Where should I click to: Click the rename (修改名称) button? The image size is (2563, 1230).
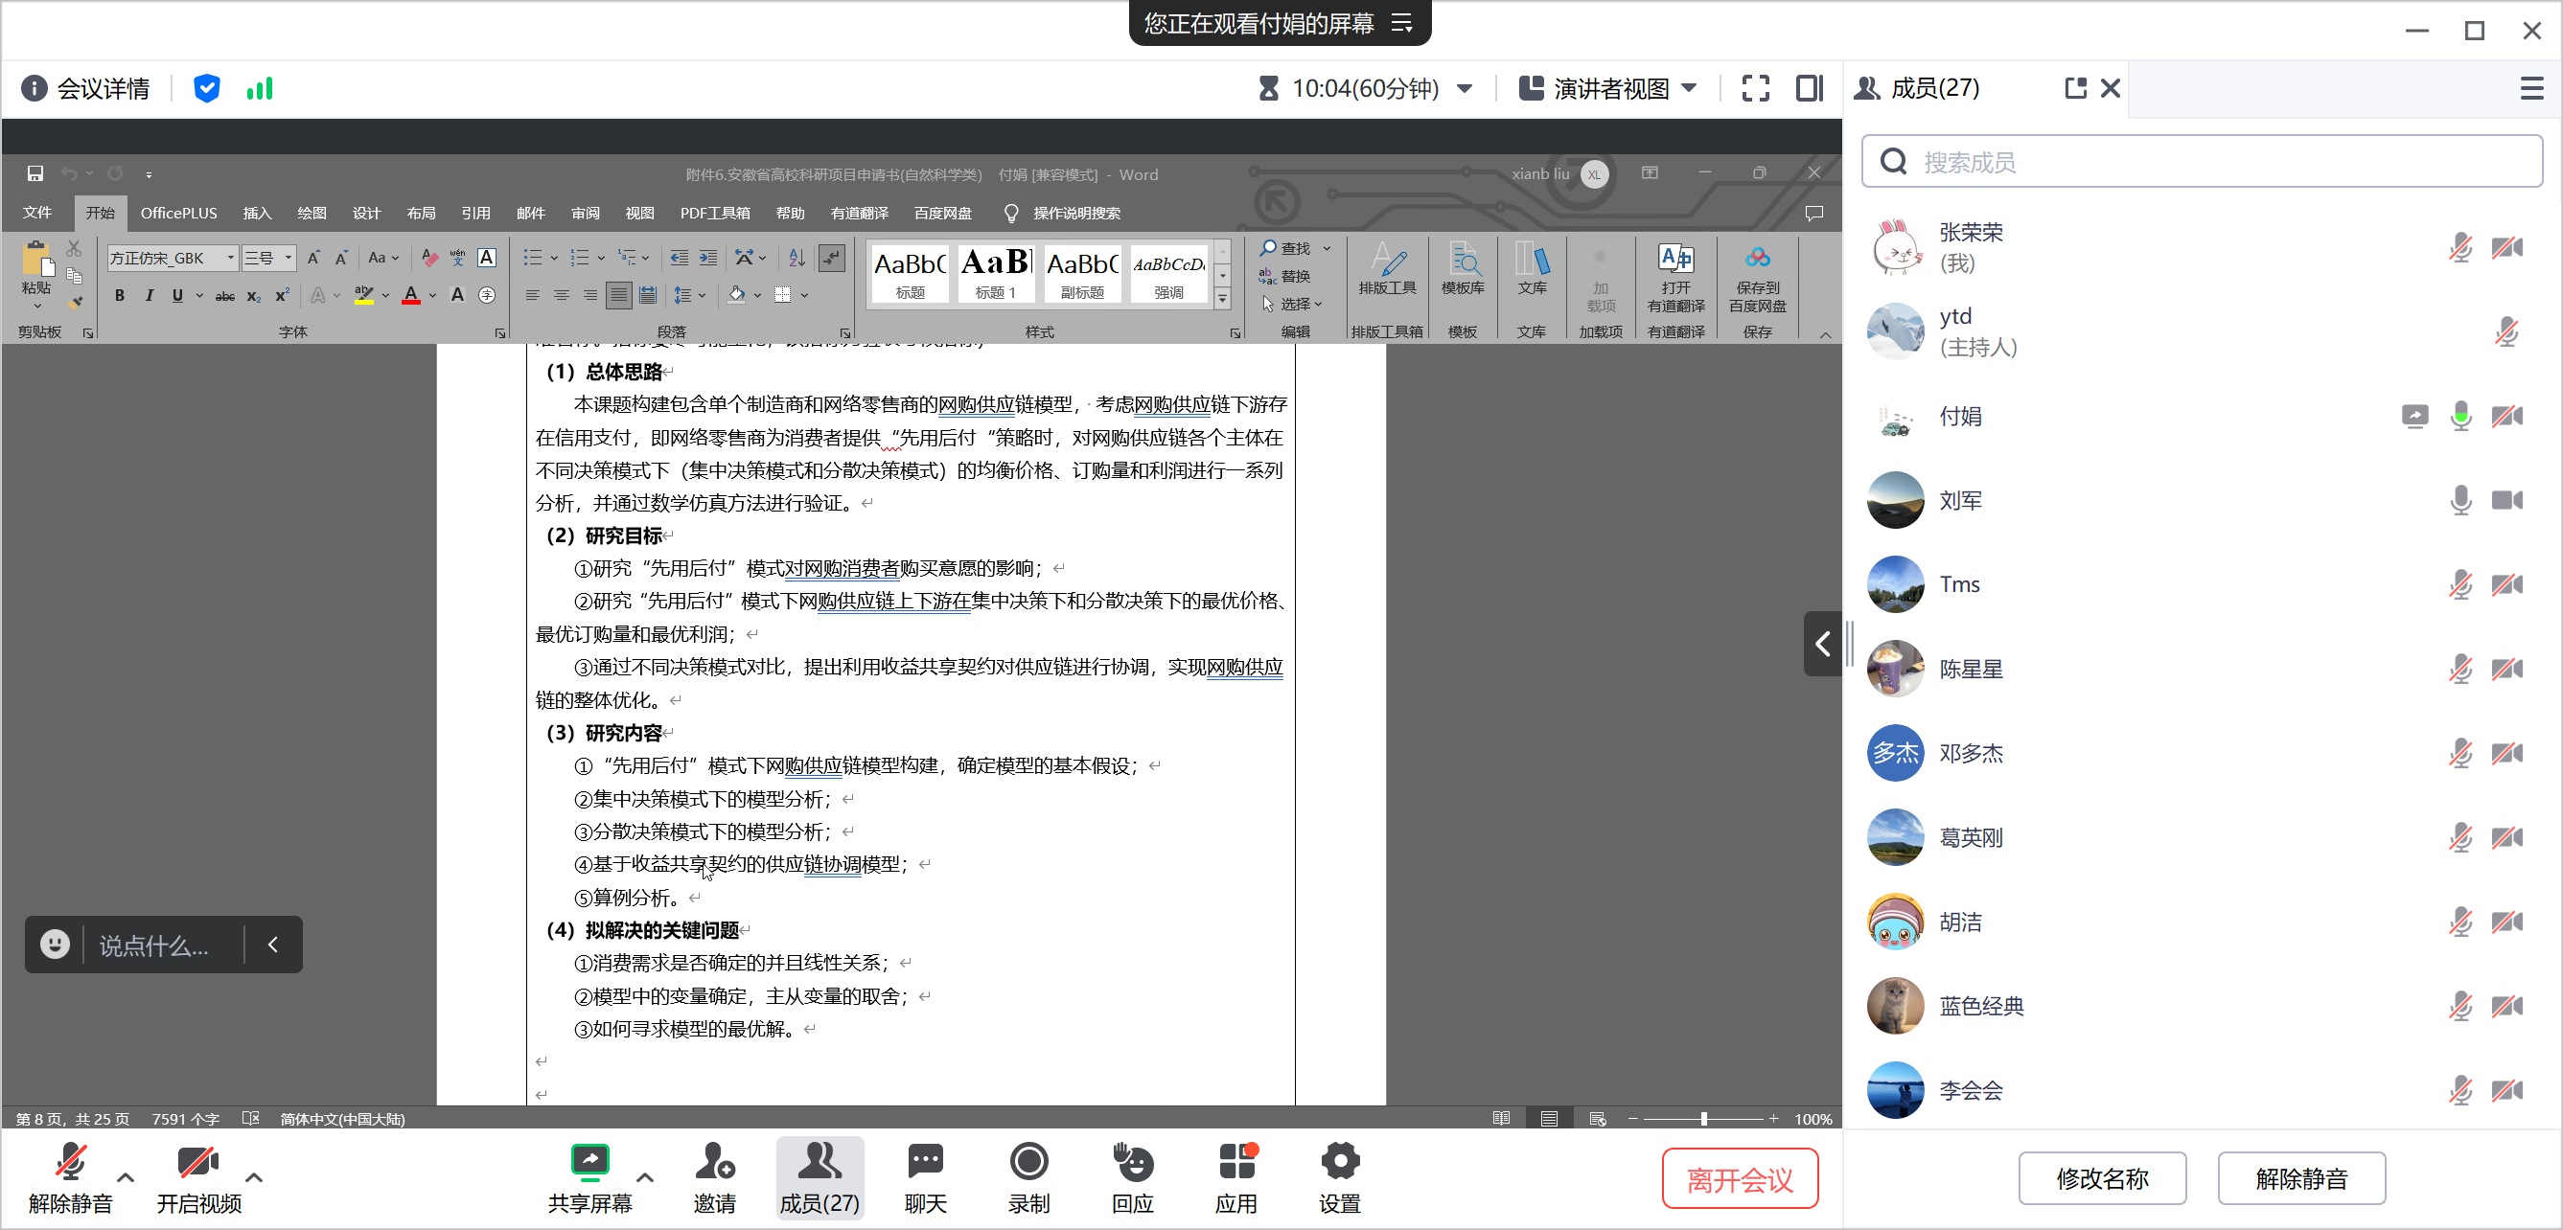coord(2101,1178)
